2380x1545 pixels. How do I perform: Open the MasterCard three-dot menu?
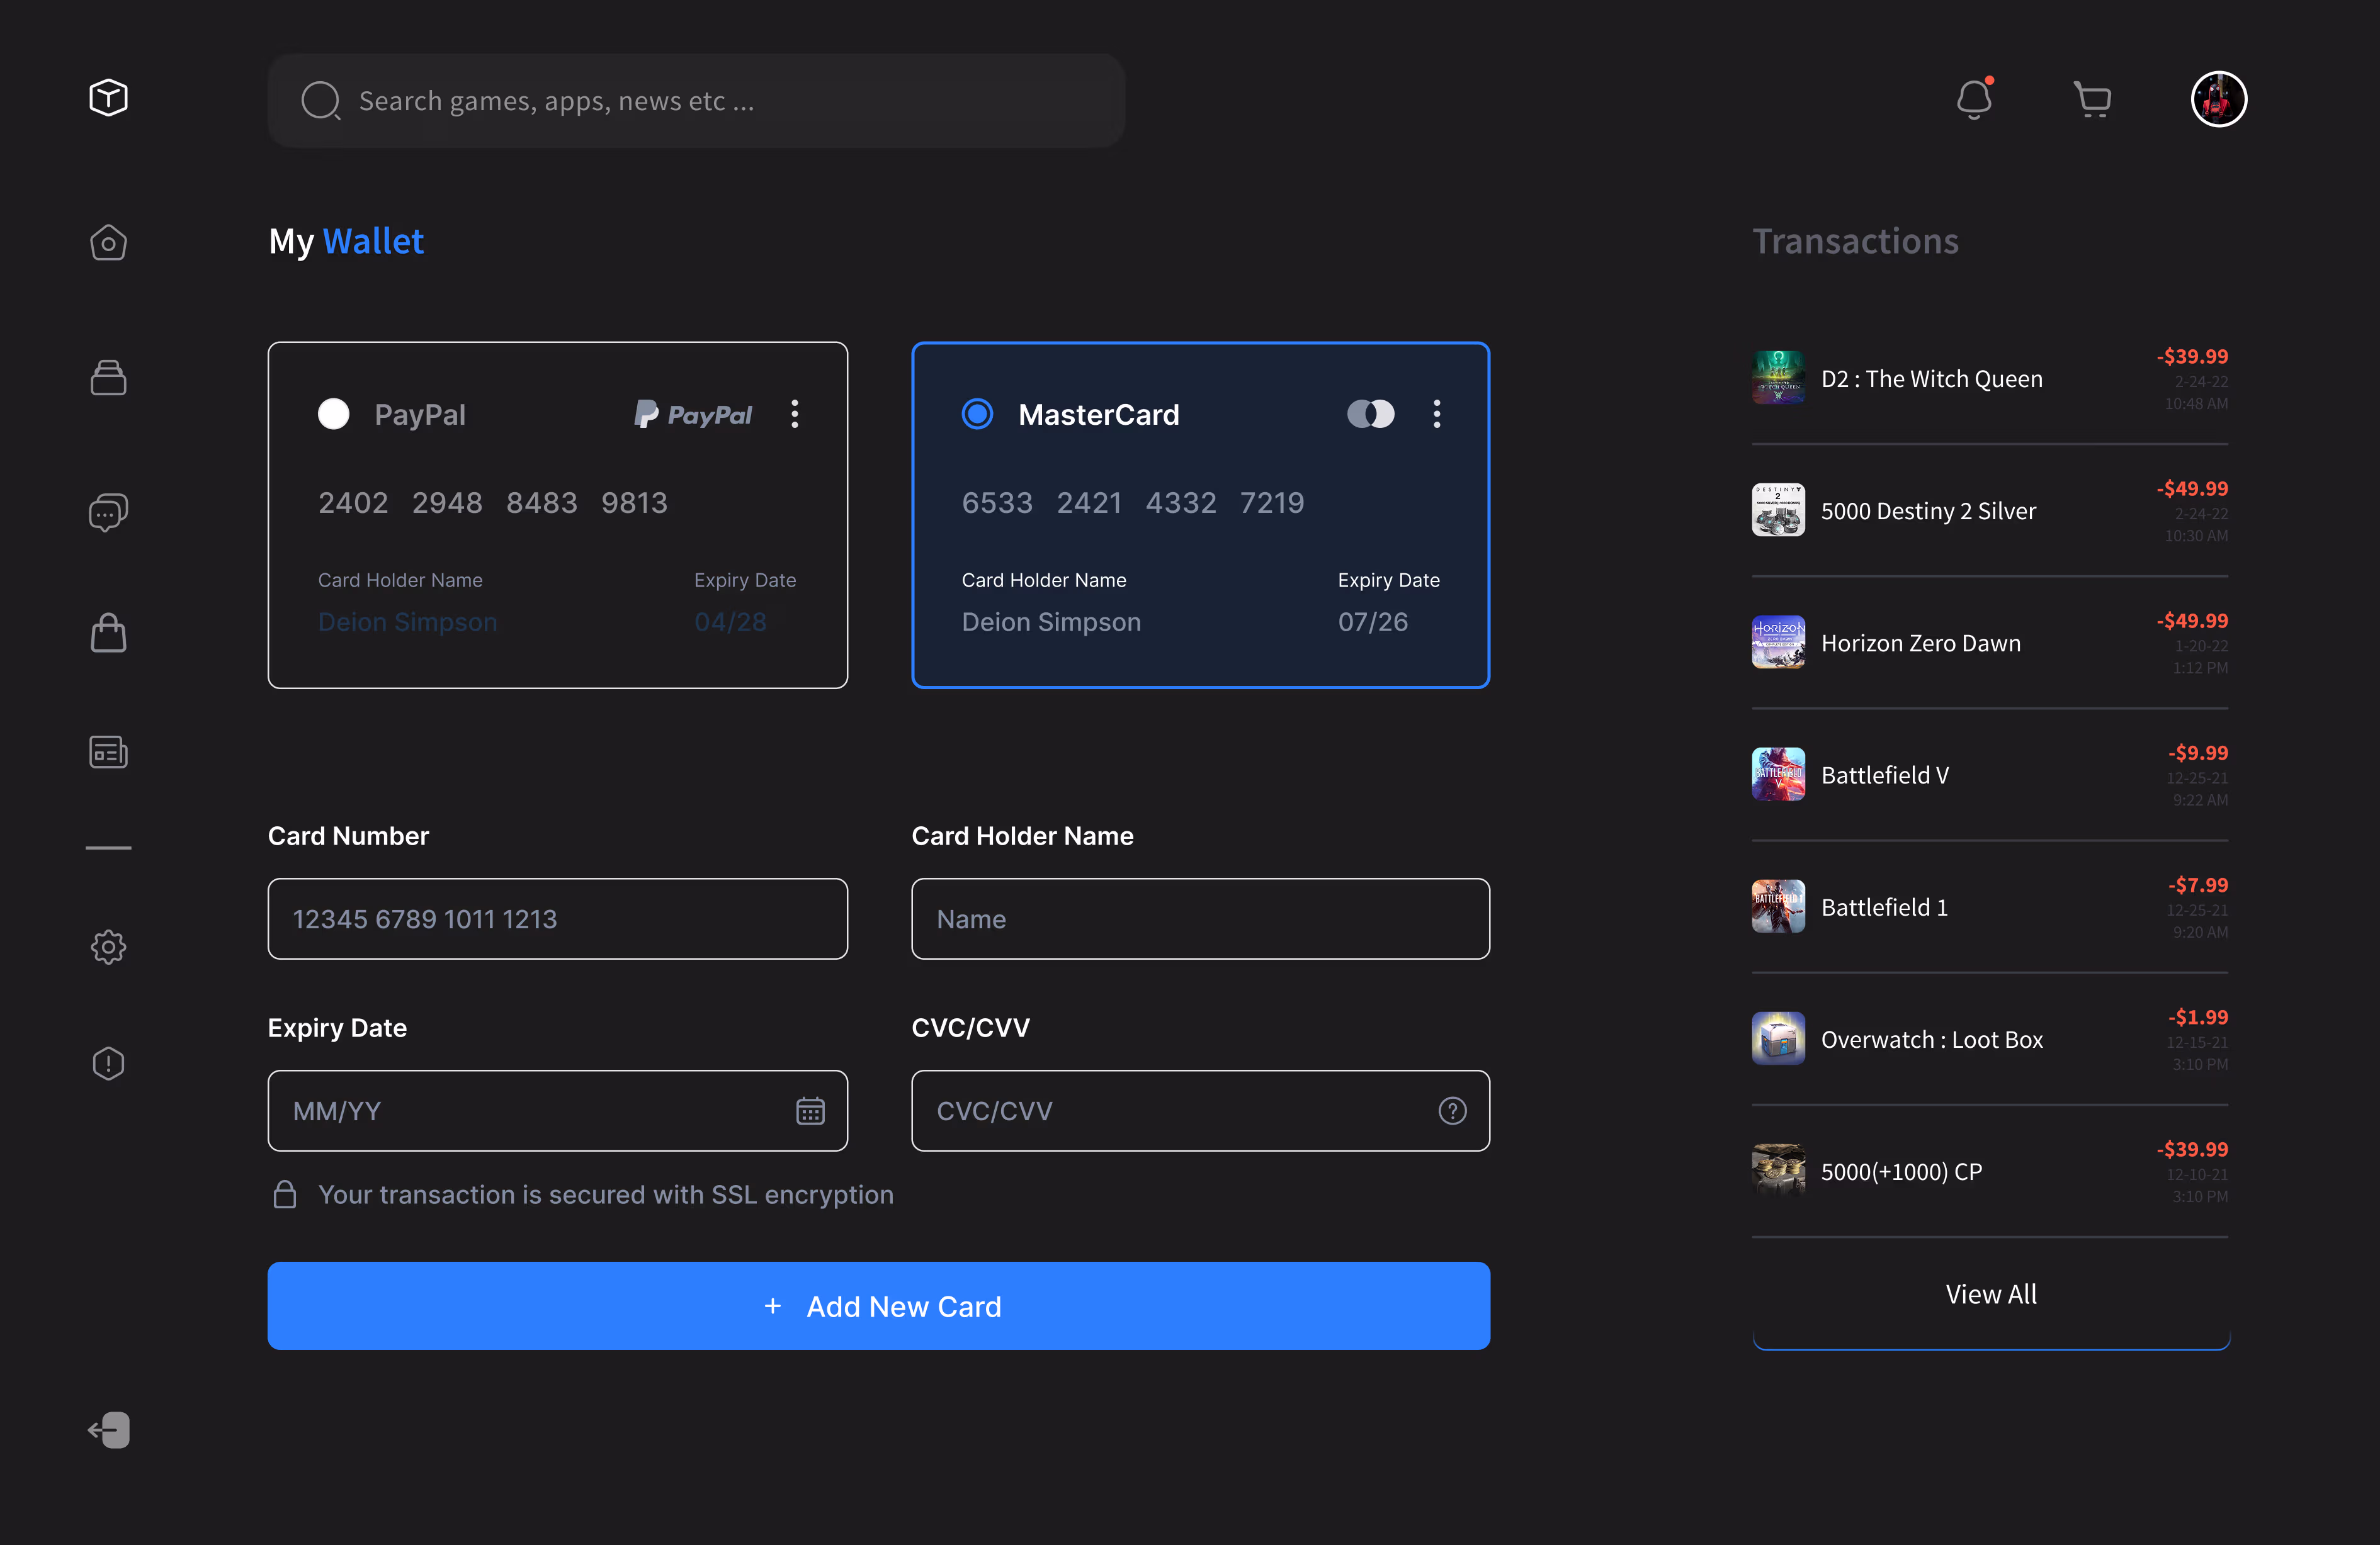tap(1437, 413)
